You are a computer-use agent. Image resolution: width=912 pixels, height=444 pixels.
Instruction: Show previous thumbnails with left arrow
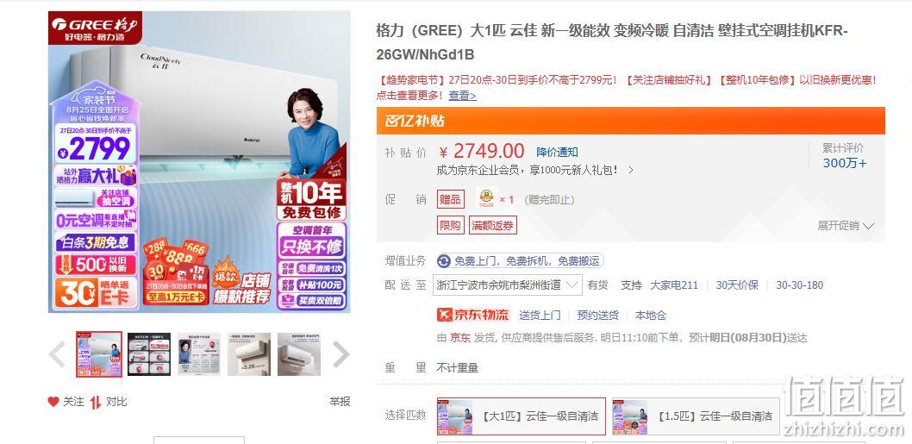tap(57, 354)
